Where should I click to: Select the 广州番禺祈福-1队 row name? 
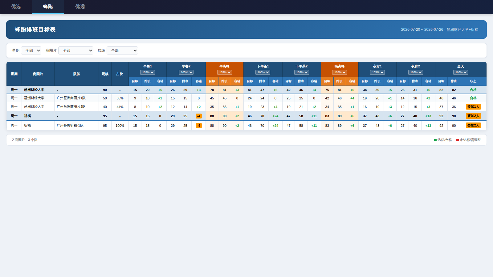click(70, 126)
